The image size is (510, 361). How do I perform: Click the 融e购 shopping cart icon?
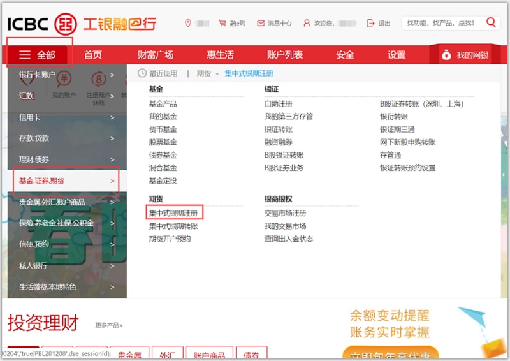click(222, 23)
